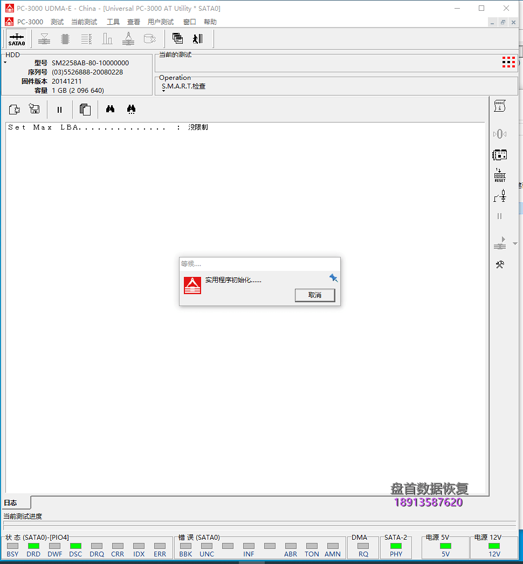Pause the log with the pause icon
This screenshot has height=564, width=523.
click(x=60, y=110)
